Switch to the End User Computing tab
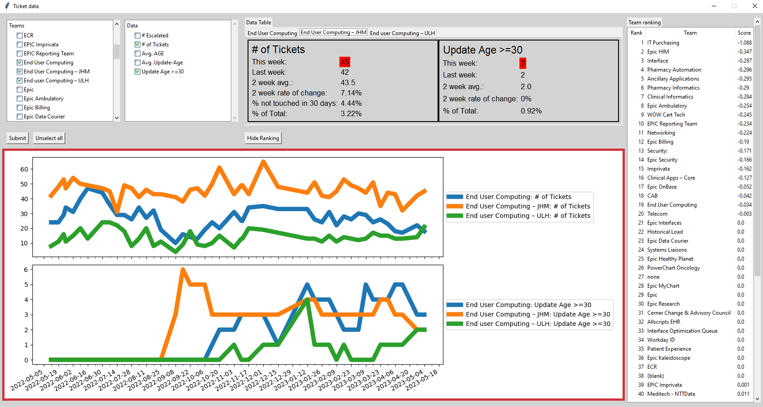Viewport: 763px width, 407px height. coord(272,33)
